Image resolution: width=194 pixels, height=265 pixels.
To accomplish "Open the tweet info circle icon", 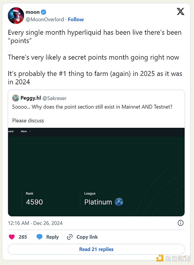I will (180, 223).
